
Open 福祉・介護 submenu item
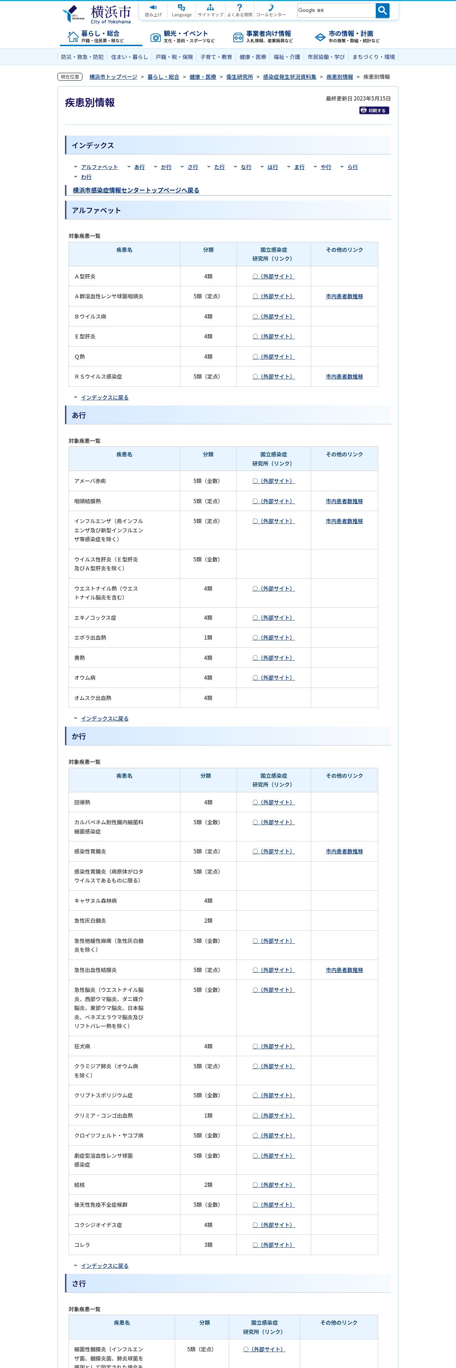coord(287,57)
